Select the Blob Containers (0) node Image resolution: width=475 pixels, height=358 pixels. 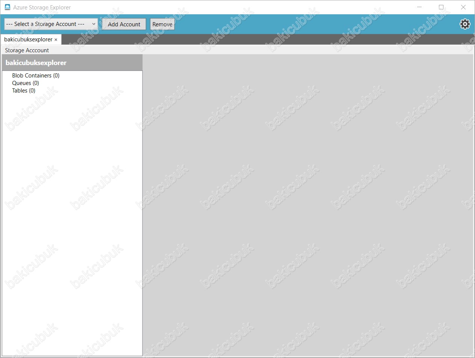(36, 76)
